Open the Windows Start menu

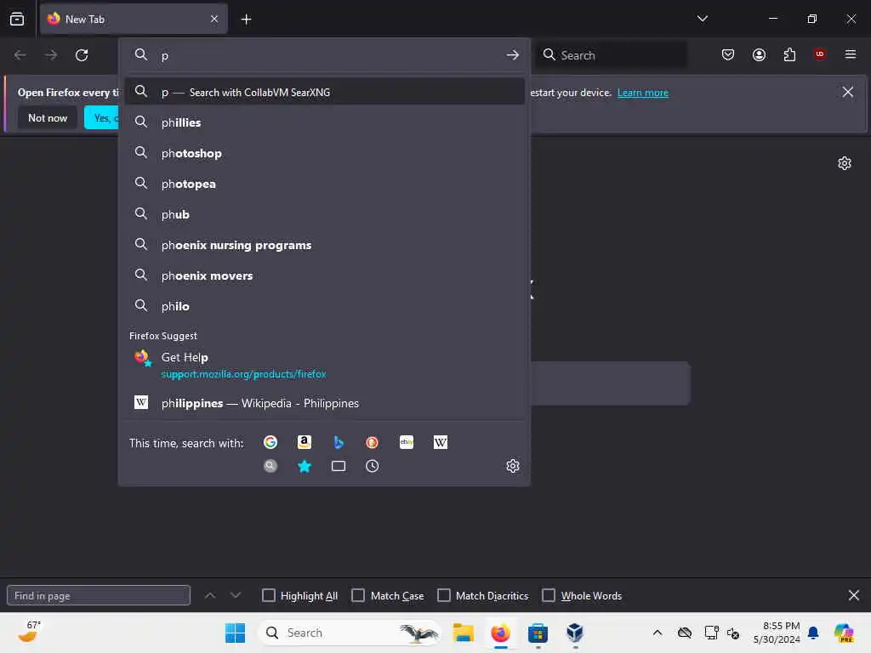coord(235,633)
